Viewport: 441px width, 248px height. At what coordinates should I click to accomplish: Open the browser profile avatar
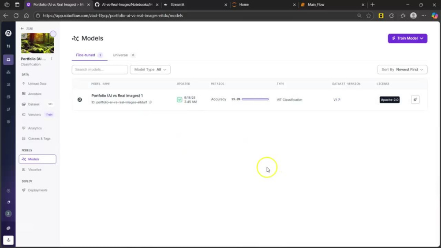413,15
